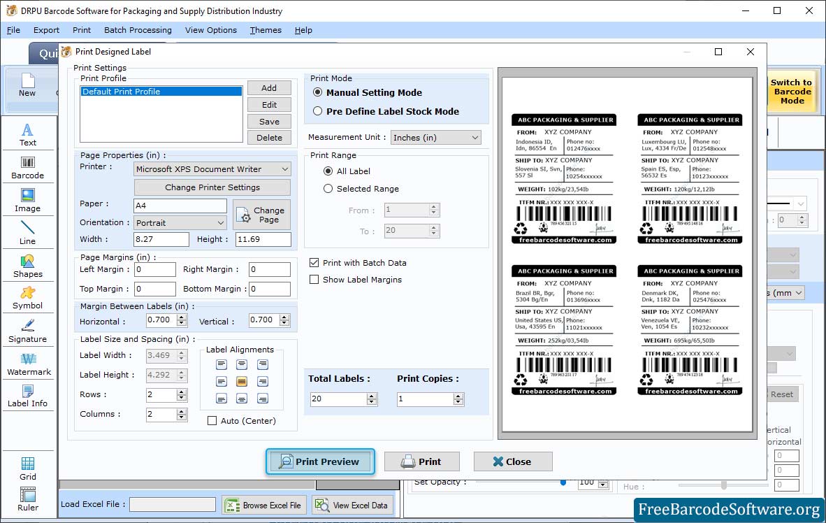Screen dimensions: 826x523
Task: Align labels middle-right in Label Alignments
Action: click(262, 381)
